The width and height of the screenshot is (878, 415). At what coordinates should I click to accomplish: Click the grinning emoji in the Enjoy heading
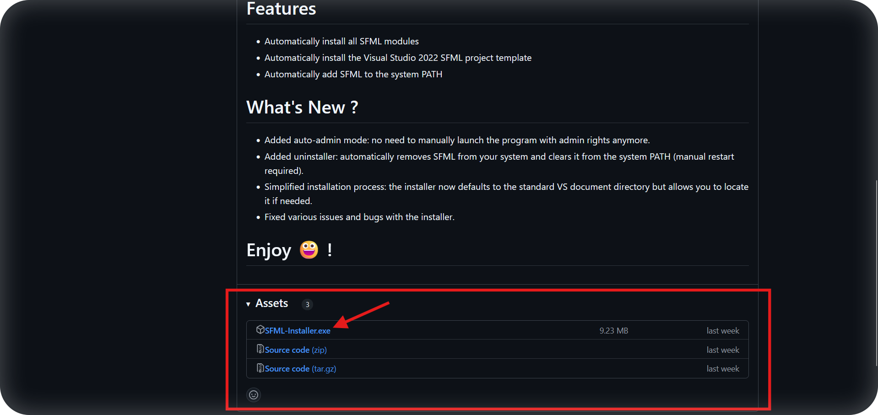click(x=309, y=250)
